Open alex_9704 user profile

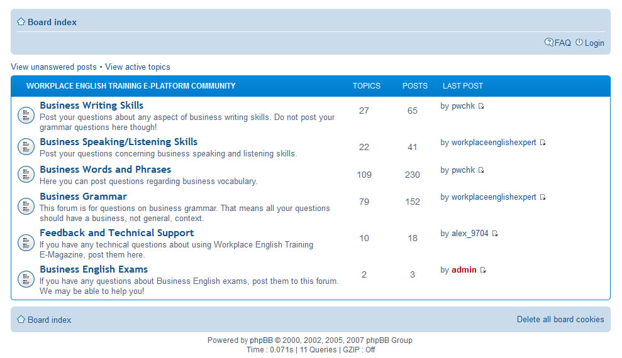pyautogui.click(x=470, y=234)
